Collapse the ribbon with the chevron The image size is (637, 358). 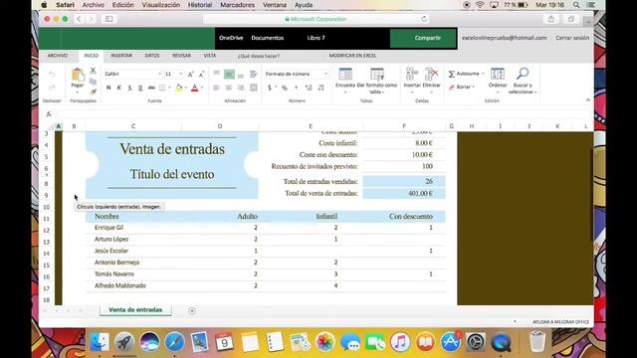(588, 99)
